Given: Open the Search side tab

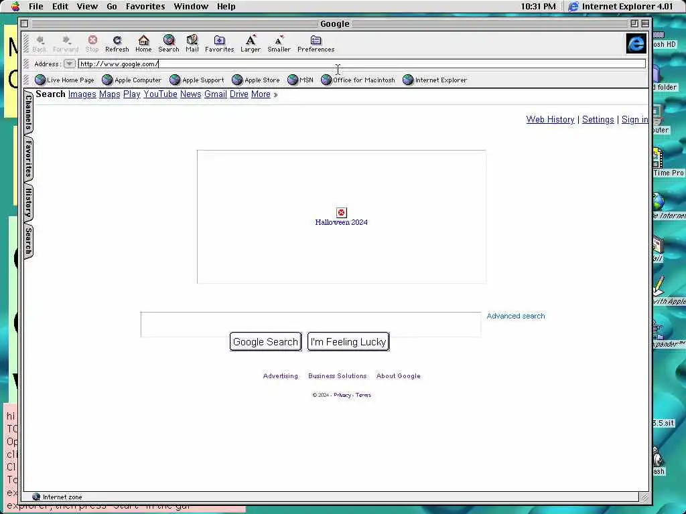Looking at the screenshot, I should (x=28, y=241).
